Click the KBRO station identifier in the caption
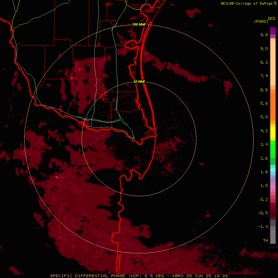The width and height of the screenshot is (278, 278). point(178,276)
